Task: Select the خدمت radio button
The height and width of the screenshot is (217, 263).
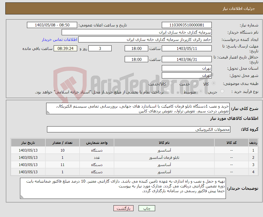Action: [195, 83]
